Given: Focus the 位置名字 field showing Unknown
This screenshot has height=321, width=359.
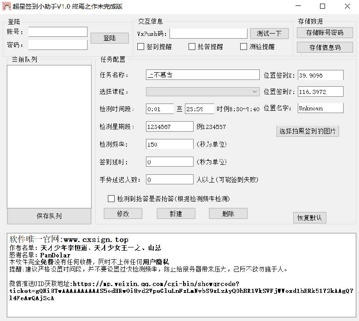Looking at the screenshot, I should pyautogui.click(x=320, y=108).
